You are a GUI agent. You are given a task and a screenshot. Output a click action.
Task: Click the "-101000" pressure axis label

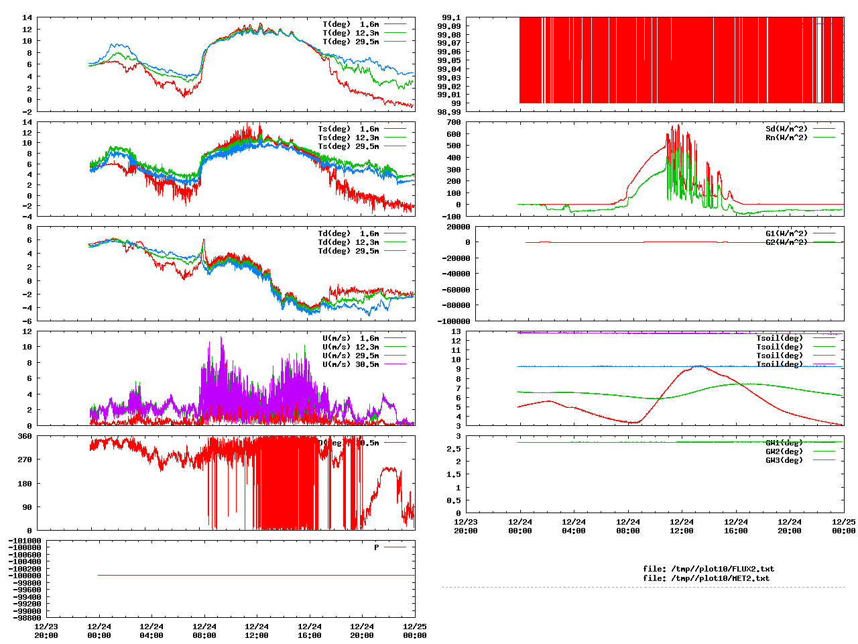pos(25,541)
